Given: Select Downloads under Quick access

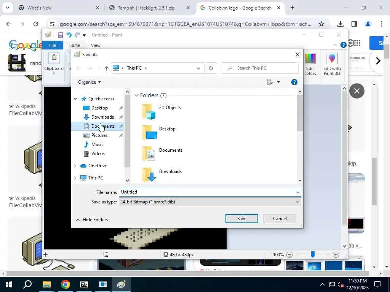Looking at the screenshot, I should click(x=102, y=117).
